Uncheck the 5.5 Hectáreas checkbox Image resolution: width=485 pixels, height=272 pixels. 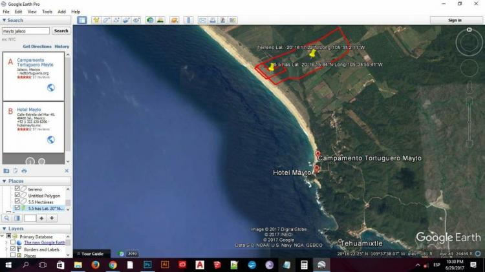(x=17, y=201)
